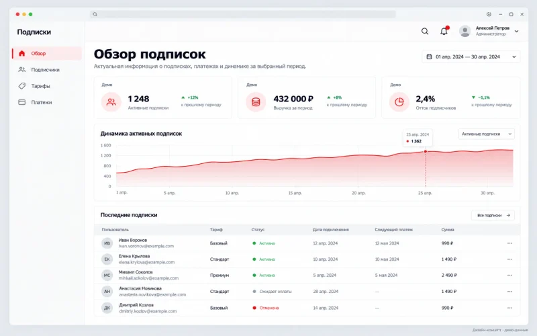Viewport: 537px width, 336px height.
Task: Click elena.krylova@example.com email
Action: click(146, 262)
